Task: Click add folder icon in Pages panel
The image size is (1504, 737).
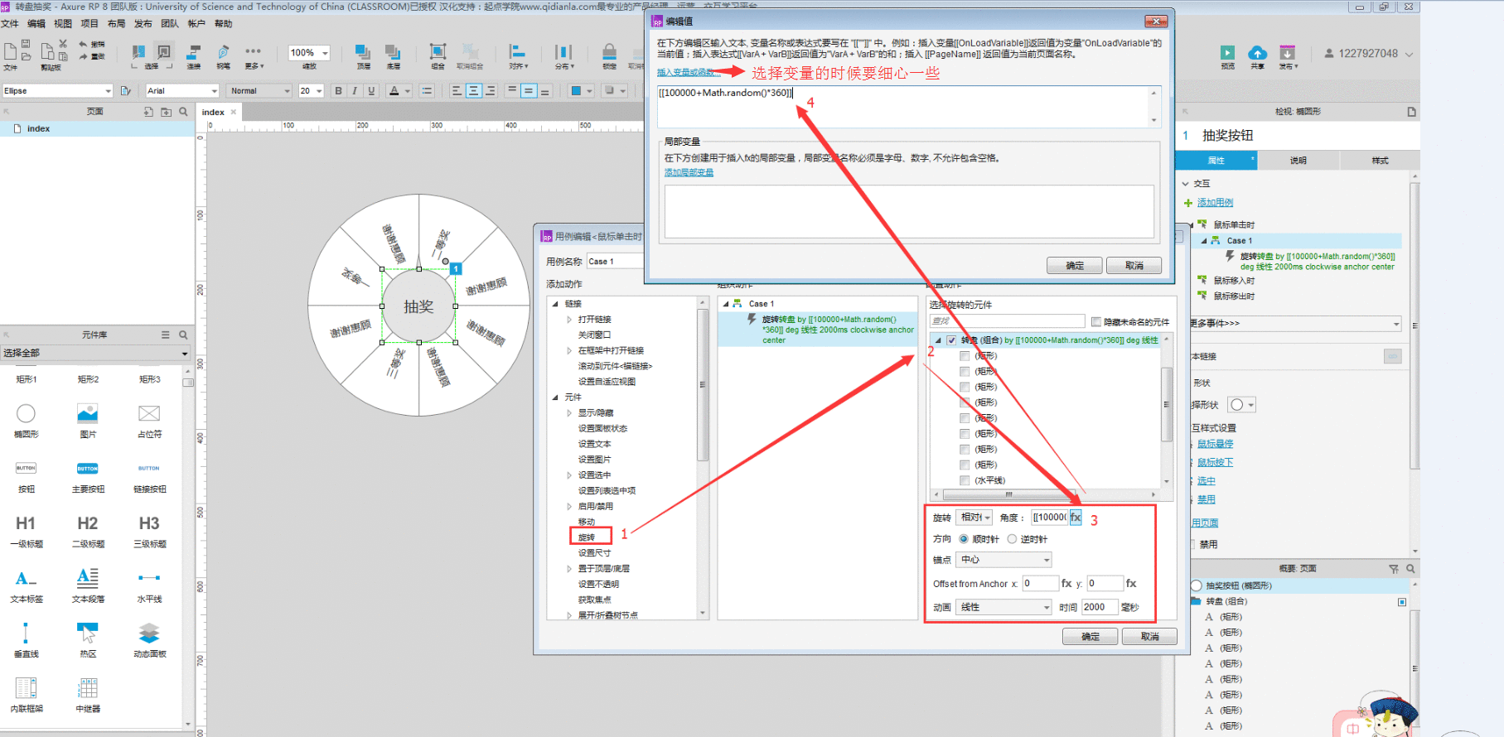Action: 166,112
